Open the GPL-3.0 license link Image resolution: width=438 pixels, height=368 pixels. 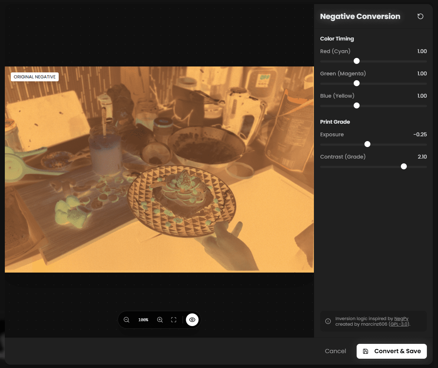tap(399, 324)
